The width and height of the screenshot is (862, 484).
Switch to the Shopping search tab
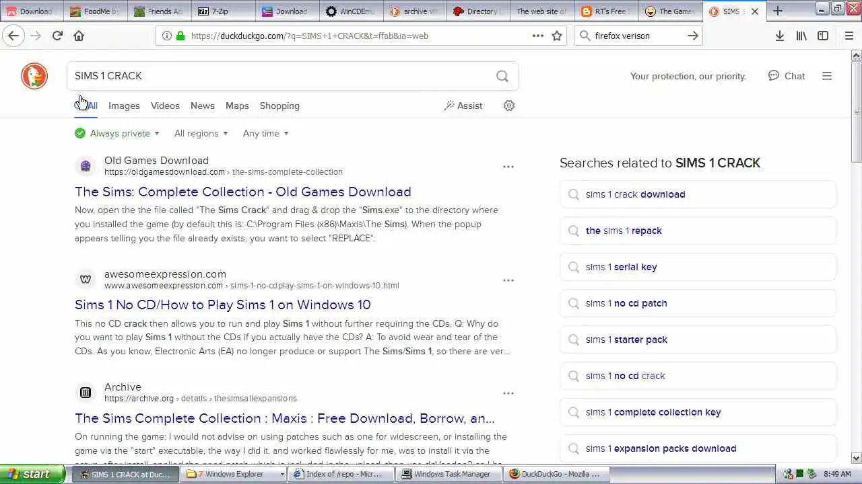click(x=279, y=106)
